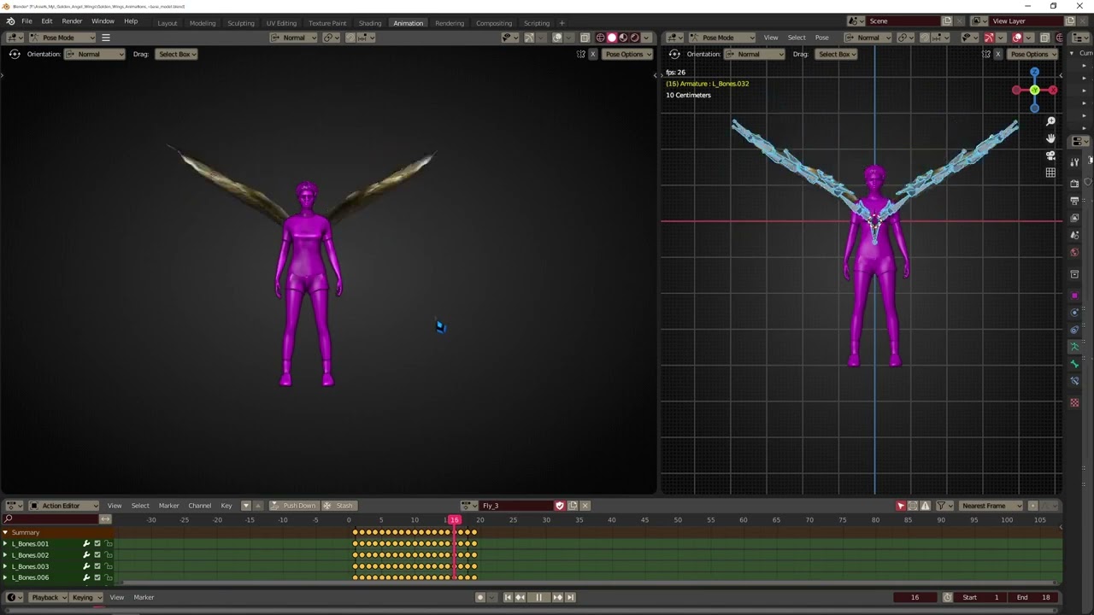The width and height of the screenshot is (1094, 615).
Task: Open the Marker menu in Action Editor header
Action: pyautogui.click(x=168, y=506)
